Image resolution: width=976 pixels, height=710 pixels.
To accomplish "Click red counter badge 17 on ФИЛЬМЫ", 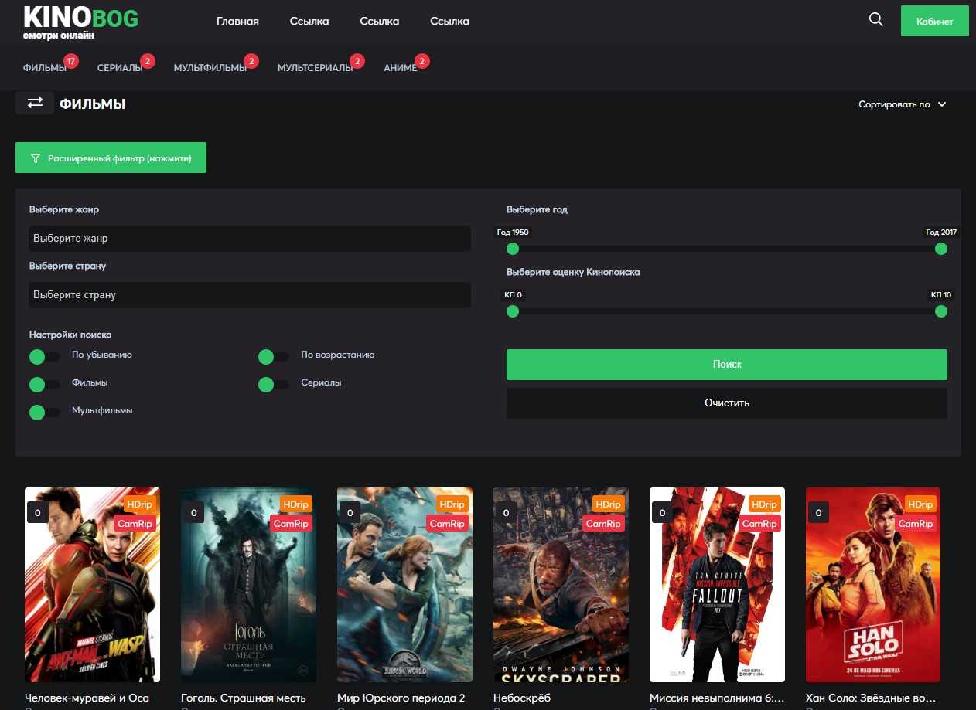I will (71, 61).
